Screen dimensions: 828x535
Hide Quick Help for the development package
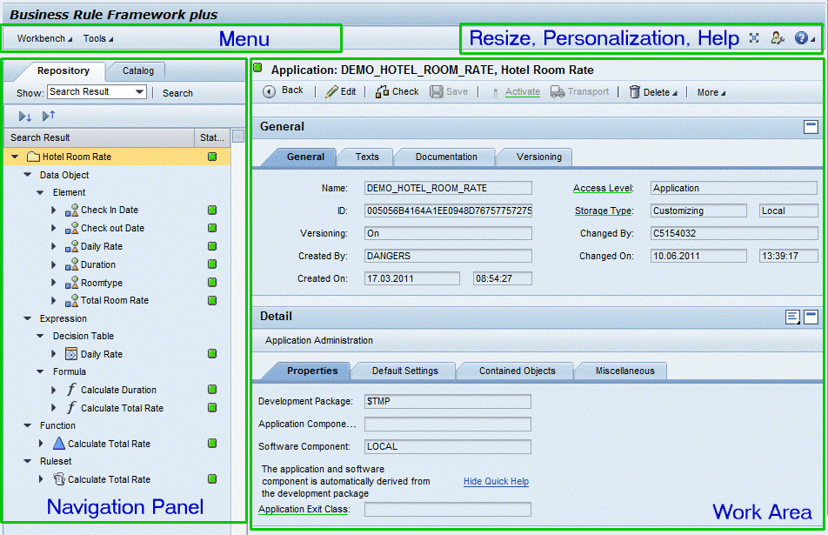495,481
